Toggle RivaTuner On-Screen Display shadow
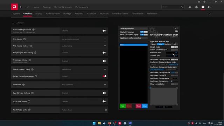224x126 pixels. pos(174,72)
